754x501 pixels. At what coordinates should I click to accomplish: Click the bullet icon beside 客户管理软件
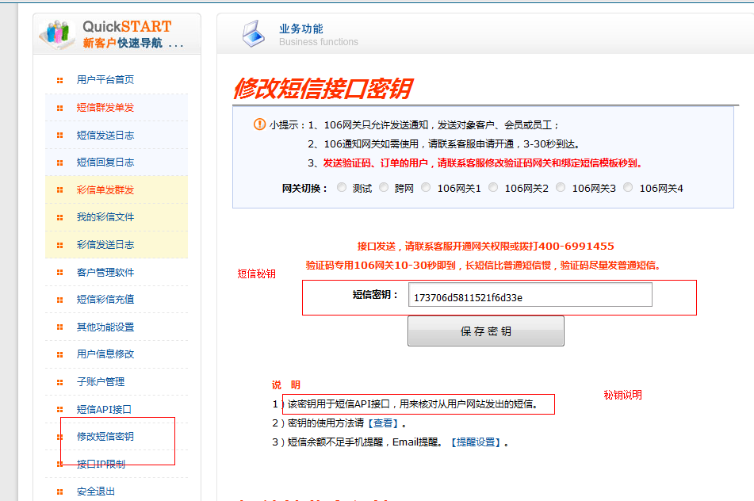tap(59, 273)
